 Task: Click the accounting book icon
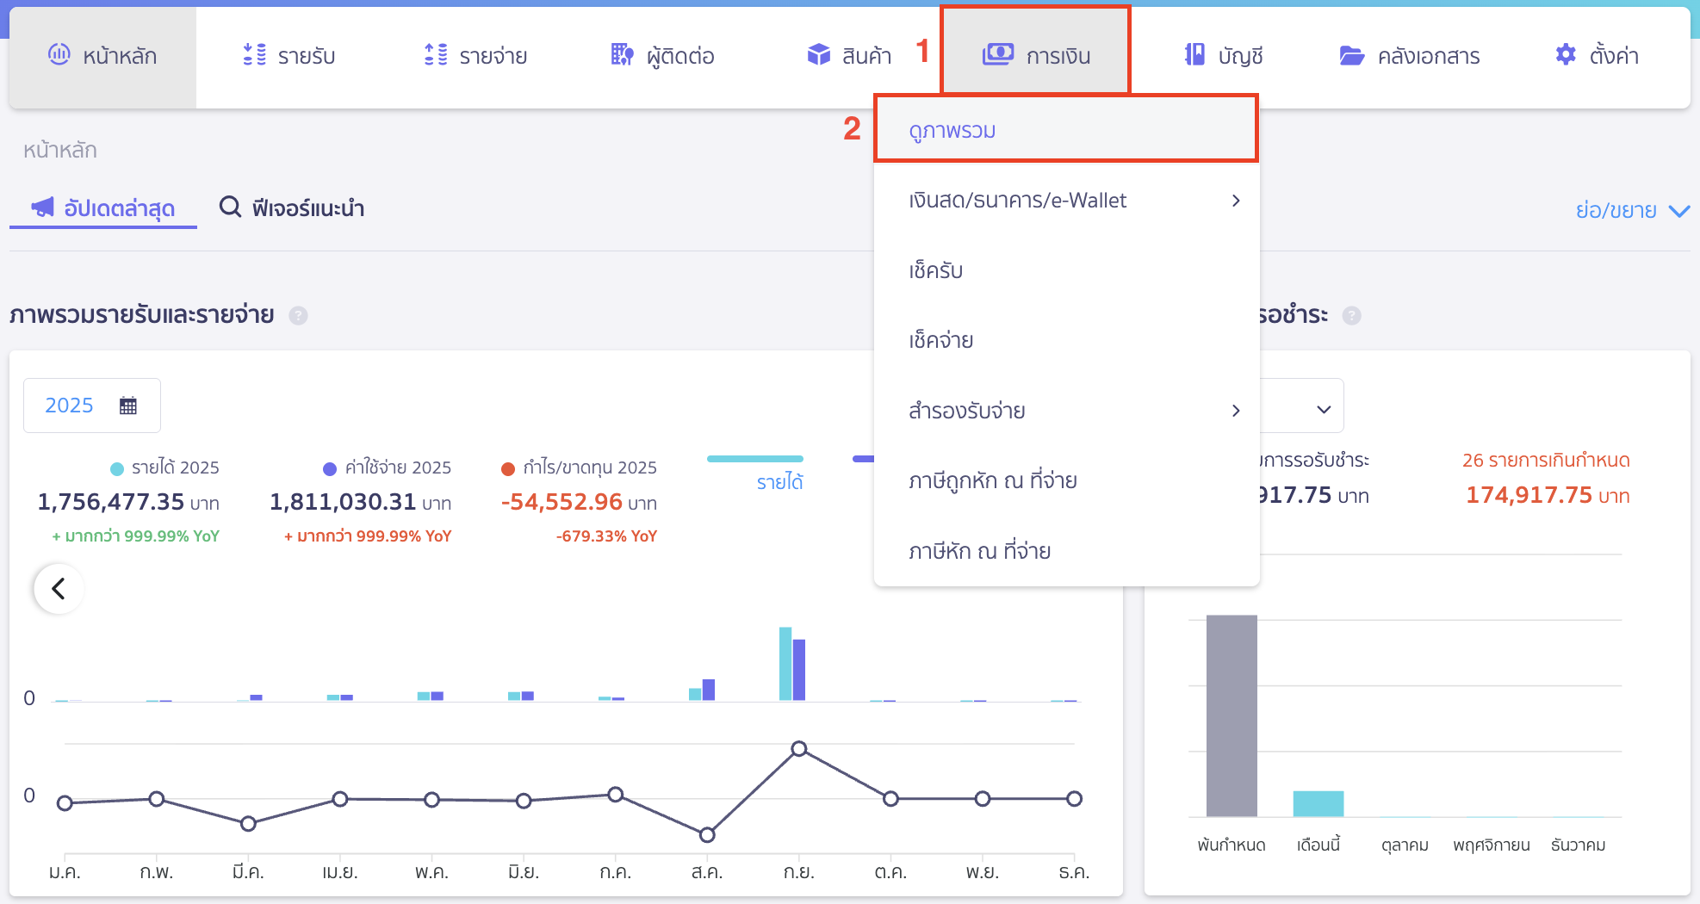click(1194, 55)
